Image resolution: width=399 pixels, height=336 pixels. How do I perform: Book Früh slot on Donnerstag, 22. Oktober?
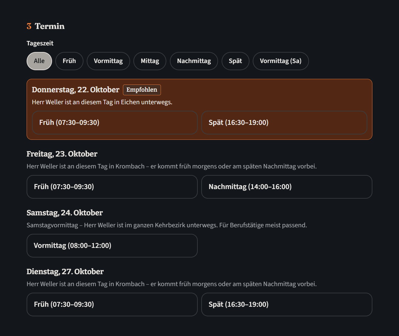tap(115, 122)
